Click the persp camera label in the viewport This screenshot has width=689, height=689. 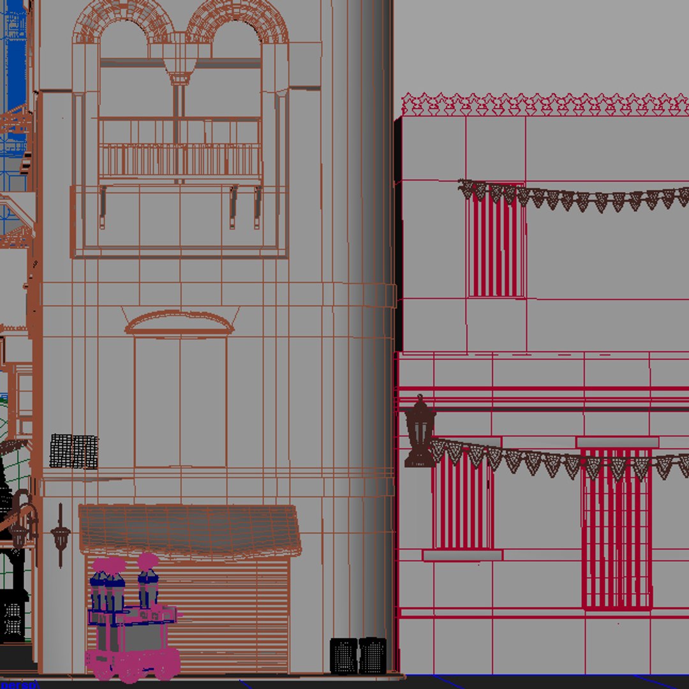[x=19, y=685]
